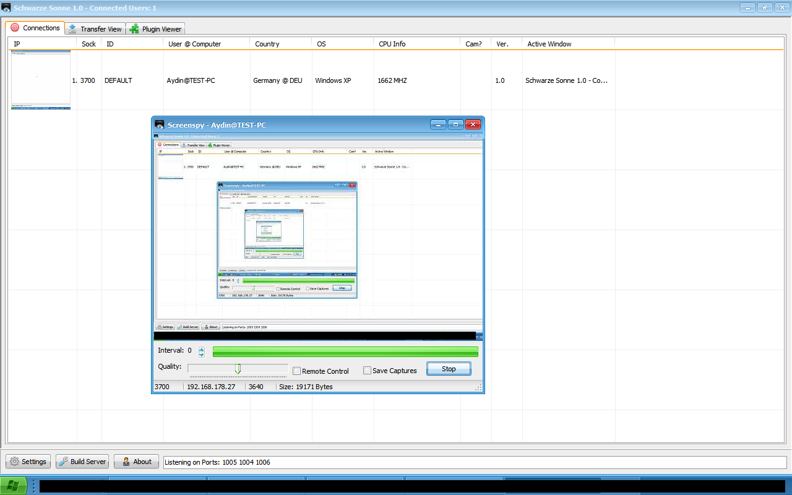Image resolution: width=792 pixels, height=495 pixels.
Task: Click the Screenspy window title bar icon
Action: (x=160, y=125)
